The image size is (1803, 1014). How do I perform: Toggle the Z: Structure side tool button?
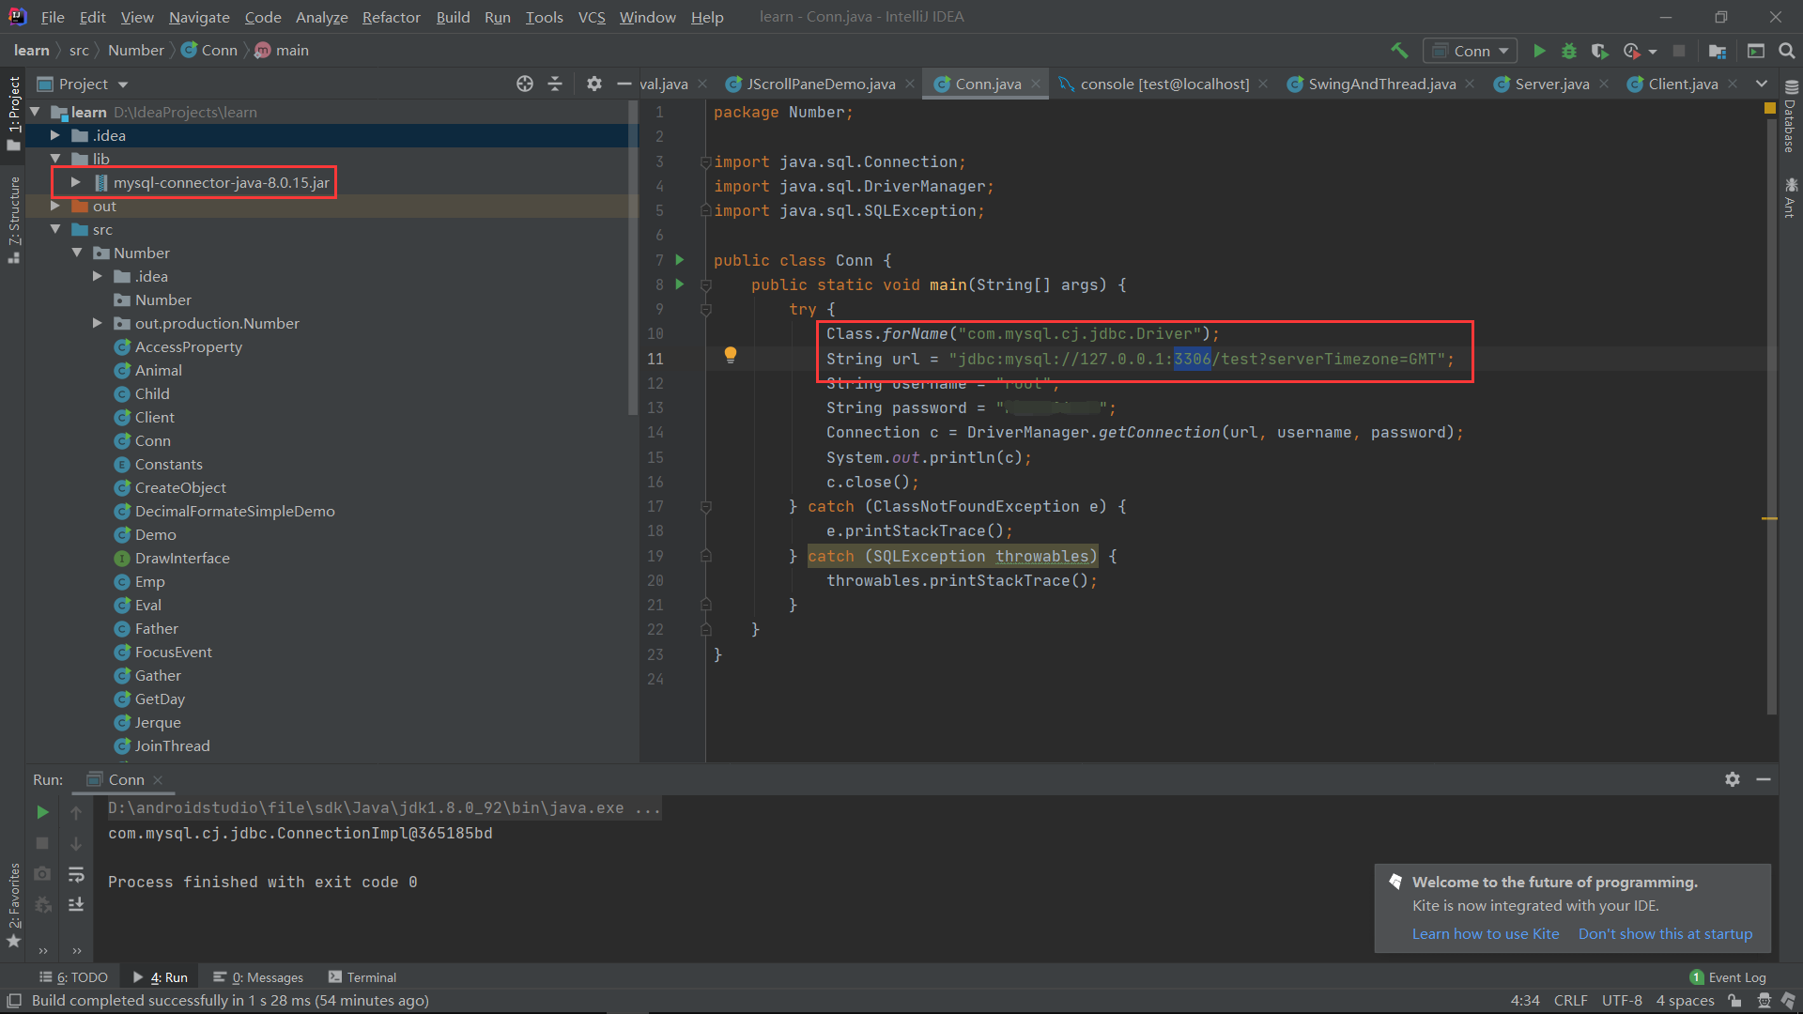[x=14, y=220]
